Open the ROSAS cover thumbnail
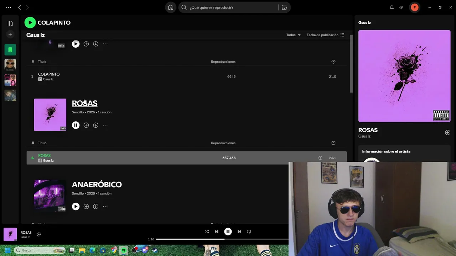This screenshot has width=456, height=256. (50, 114)
